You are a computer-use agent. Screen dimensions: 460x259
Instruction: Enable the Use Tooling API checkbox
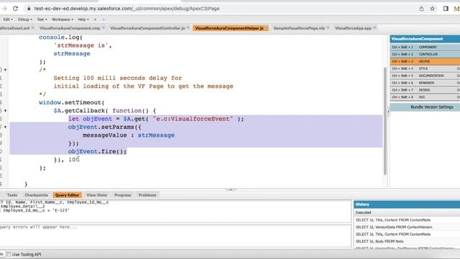(9, 254)
